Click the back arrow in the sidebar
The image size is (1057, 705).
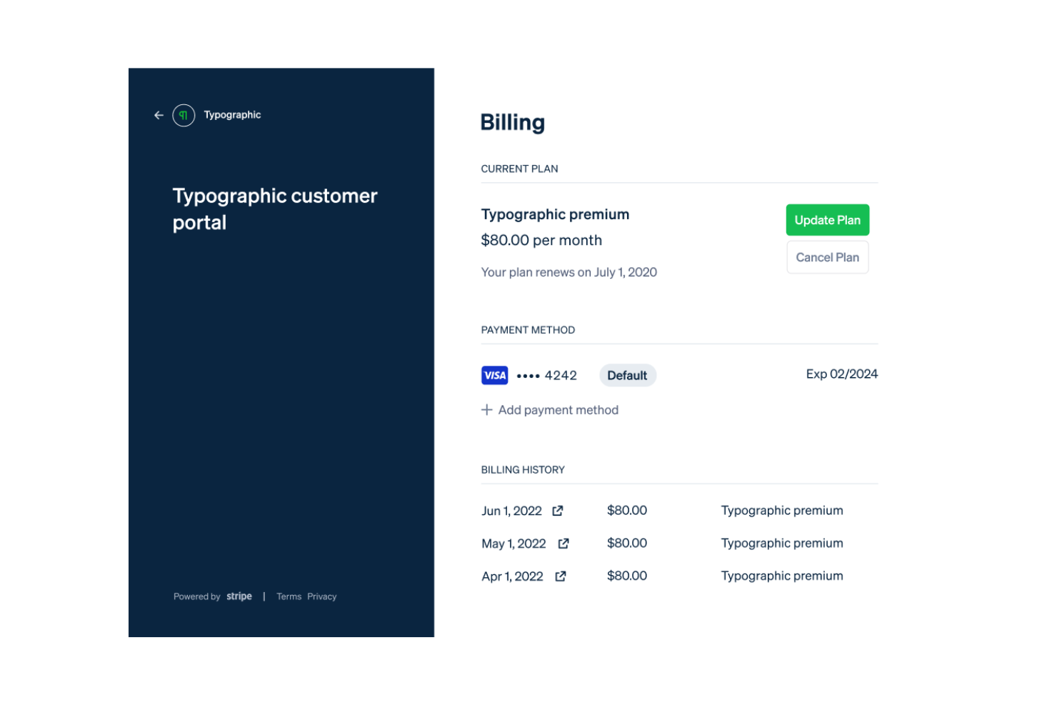pyautogui.click(x=159, y=115)
